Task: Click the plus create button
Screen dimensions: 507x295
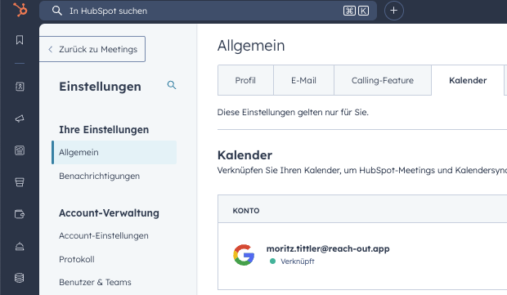Action: pos(394,11)
